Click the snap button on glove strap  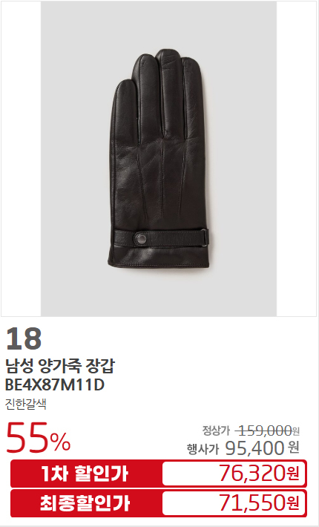[x=141, y=239]
